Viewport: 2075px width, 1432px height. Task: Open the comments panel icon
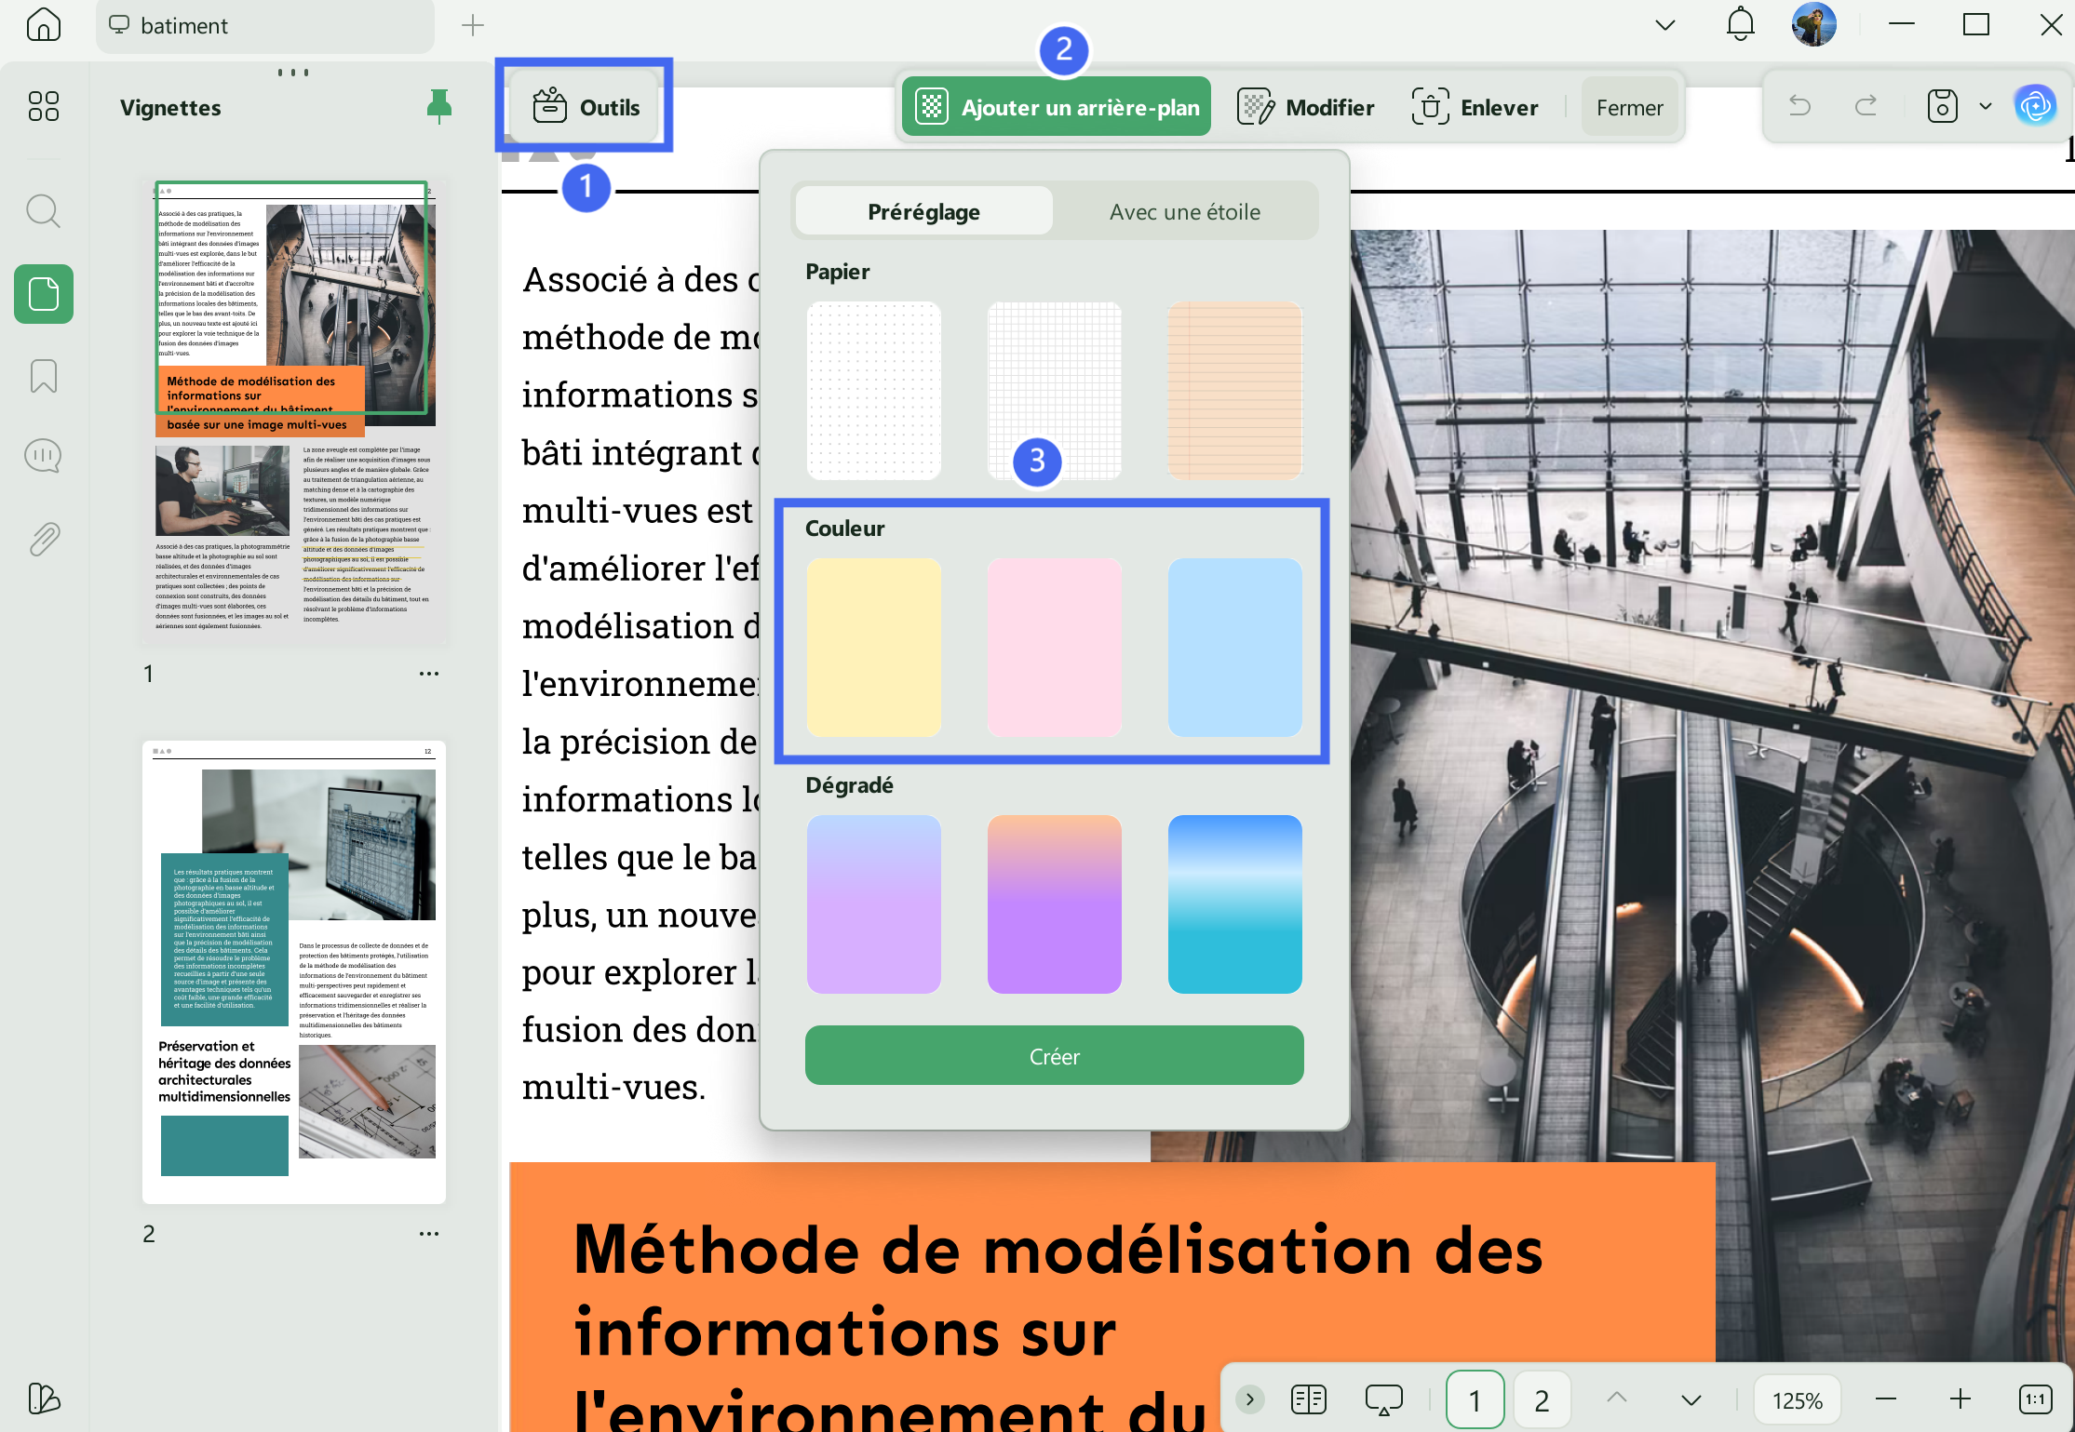43,456
